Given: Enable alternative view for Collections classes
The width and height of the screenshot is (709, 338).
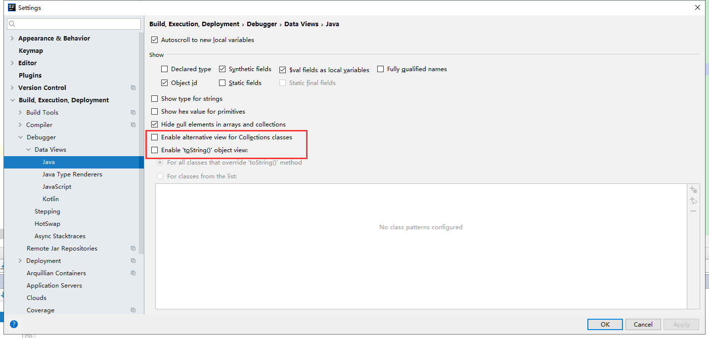Looking at the screenshot, I should (155, 137).
